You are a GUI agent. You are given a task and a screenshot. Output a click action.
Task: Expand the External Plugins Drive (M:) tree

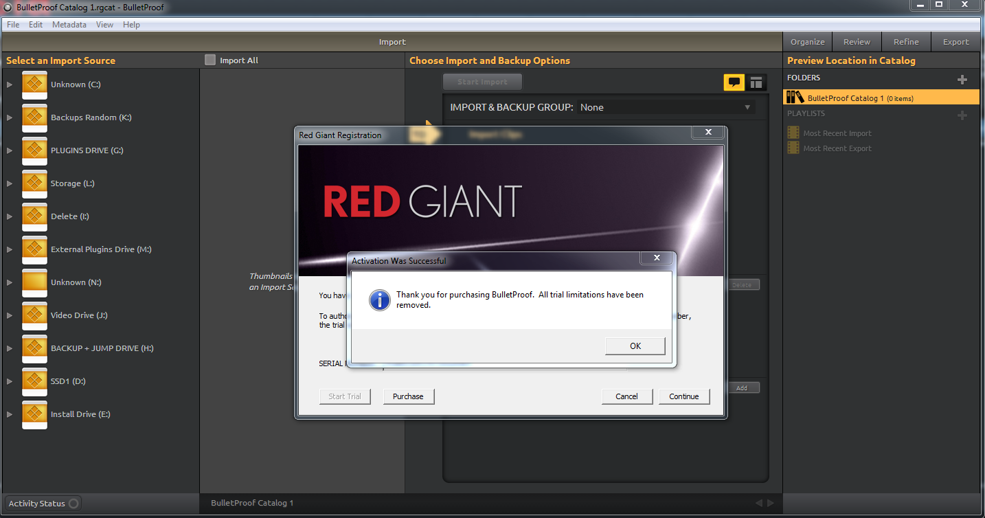[10, 249]
